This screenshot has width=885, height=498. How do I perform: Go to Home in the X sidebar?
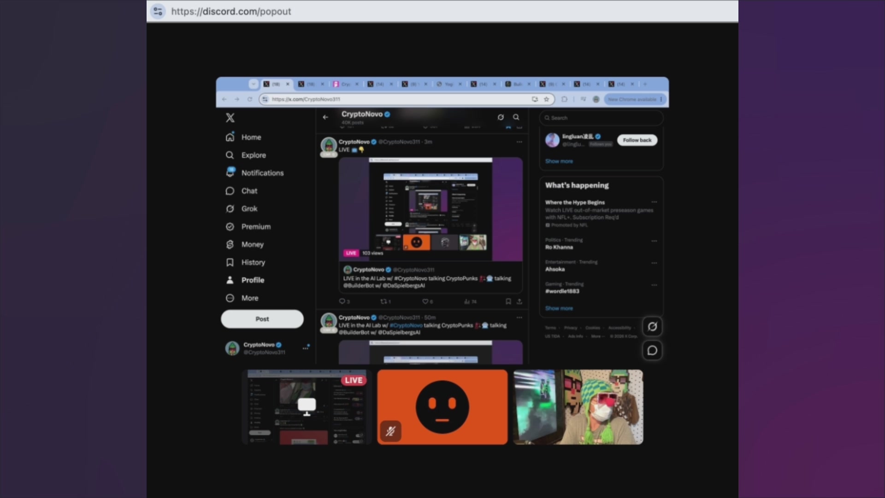pos(243,137)
